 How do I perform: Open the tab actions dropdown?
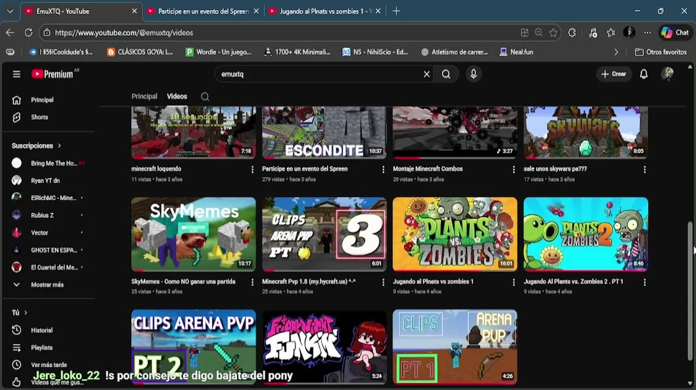(x=10, y=11)
